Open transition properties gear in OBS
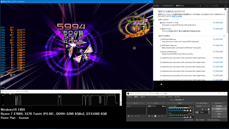 (209, 109)
